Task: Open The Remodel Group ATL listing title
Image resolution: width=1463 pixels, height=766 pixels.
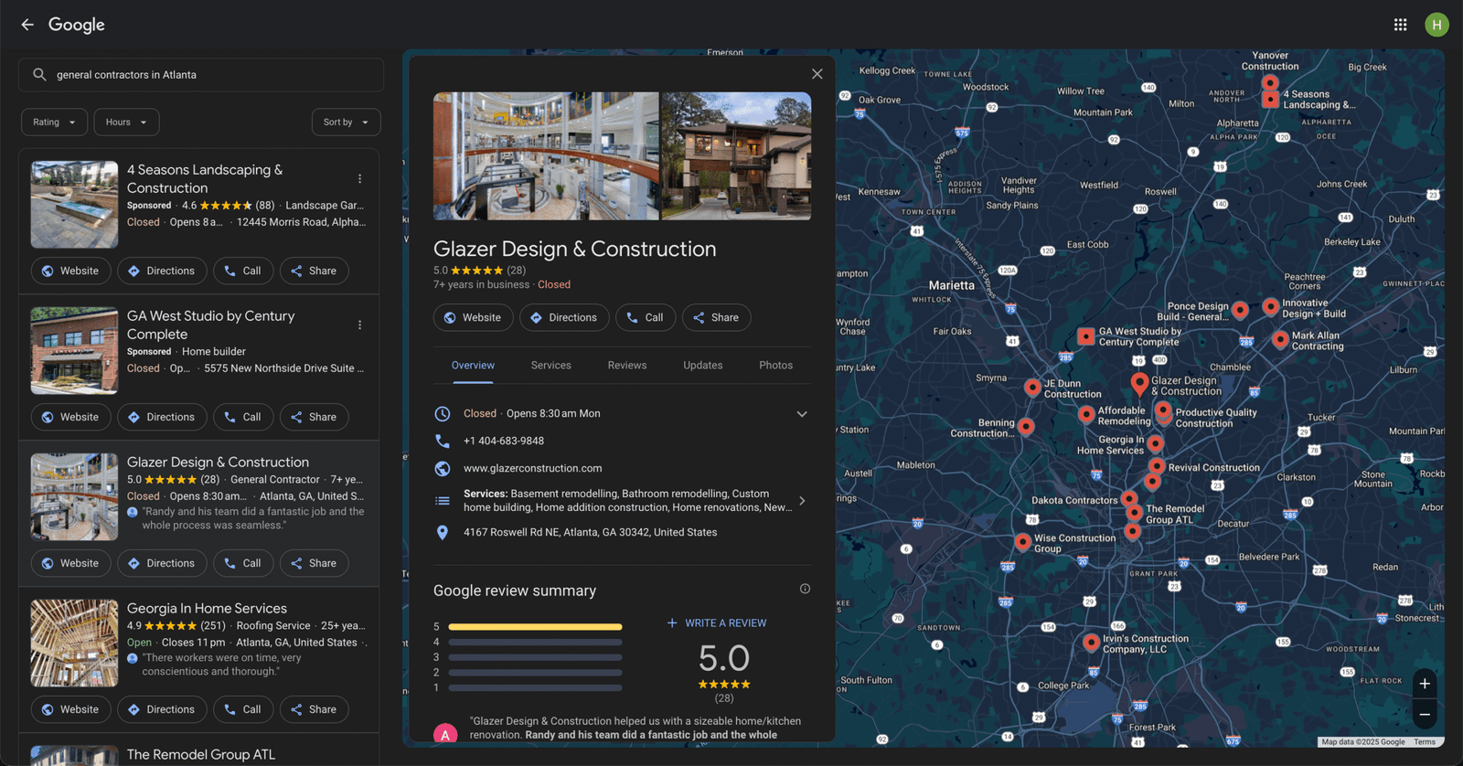Action: pos(201,755)
